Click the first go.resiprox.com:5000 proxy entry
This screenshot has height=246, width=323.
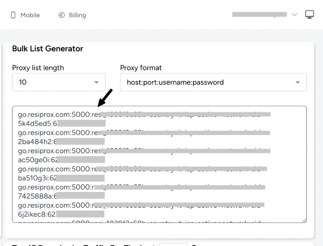57,114
